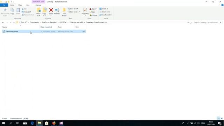Open the Windows Start menu
This screenshot has width=224, height=126.
pos(3,123)
